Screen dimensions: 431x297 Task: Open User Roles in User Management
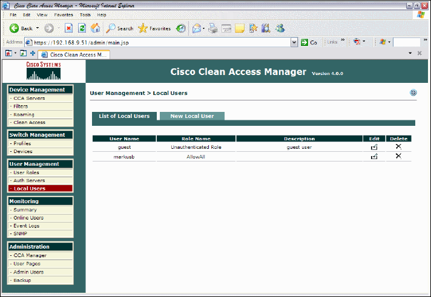[25, 172]
